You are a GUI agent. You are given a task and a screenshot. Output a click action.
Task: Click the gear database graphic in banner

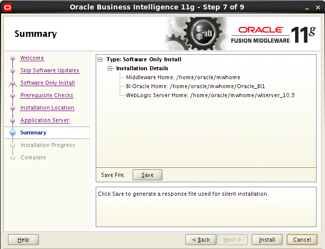click(x=196, y=34)
